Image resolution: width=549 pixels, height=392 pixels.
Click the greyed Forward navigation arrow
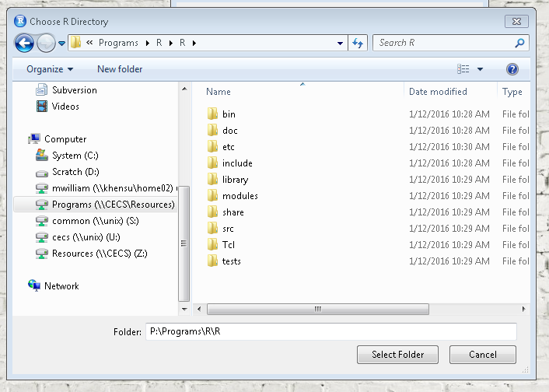pyautogui.click(x=46, y=43)
